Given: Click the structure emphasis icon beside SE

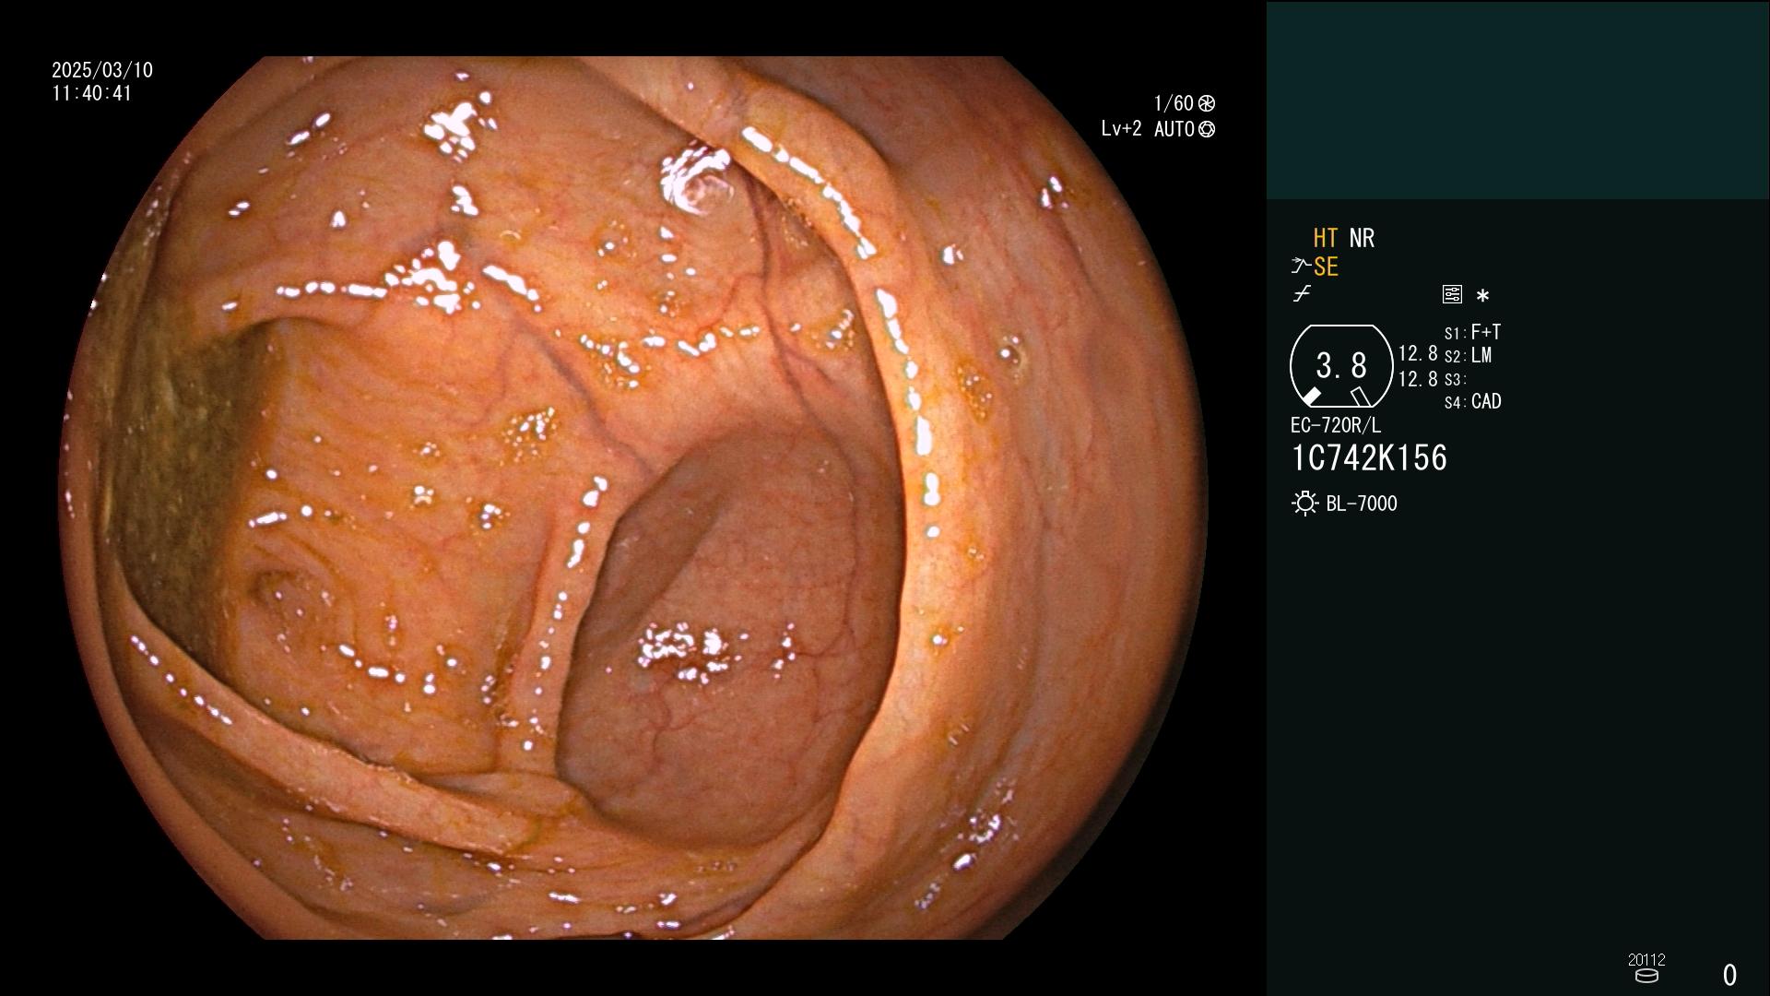Looking at the screenshot, I should (1300, 267).
